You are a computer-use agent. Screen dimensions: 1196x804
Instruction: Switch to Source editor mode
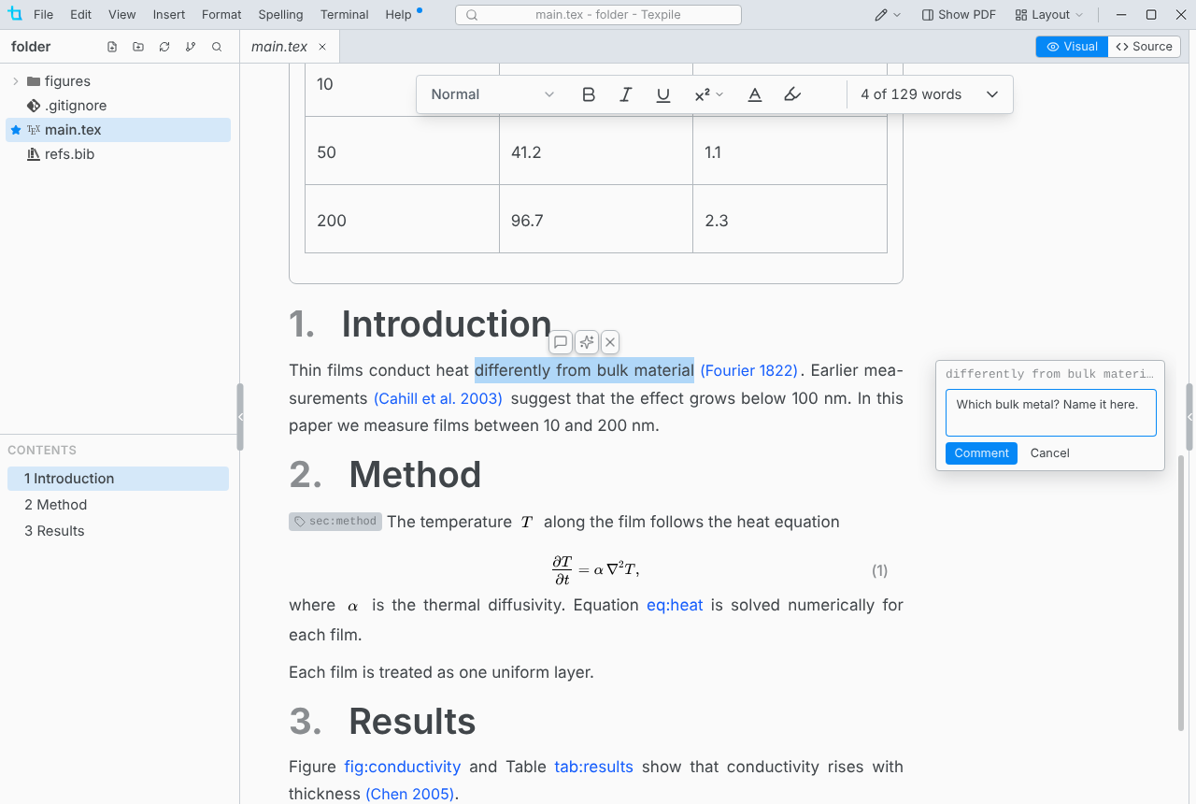(x=1145, y=47)
